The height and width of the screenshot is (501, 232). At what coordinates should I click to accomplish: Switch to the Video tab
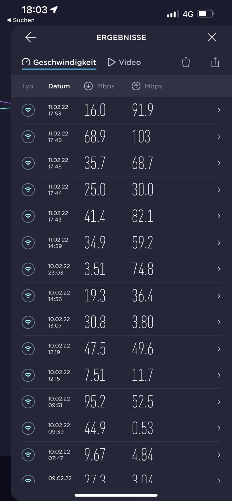pos(124,62)
